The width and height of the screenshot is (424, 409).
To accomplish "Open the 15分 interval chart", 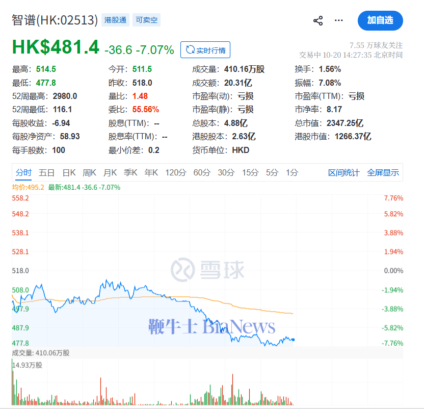I will [x=250, y=172].
